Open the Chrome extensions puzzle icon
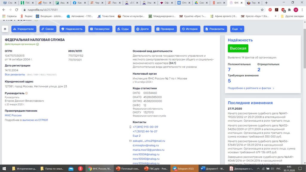This screenshot has height=172, width=306. click(289, 10)
